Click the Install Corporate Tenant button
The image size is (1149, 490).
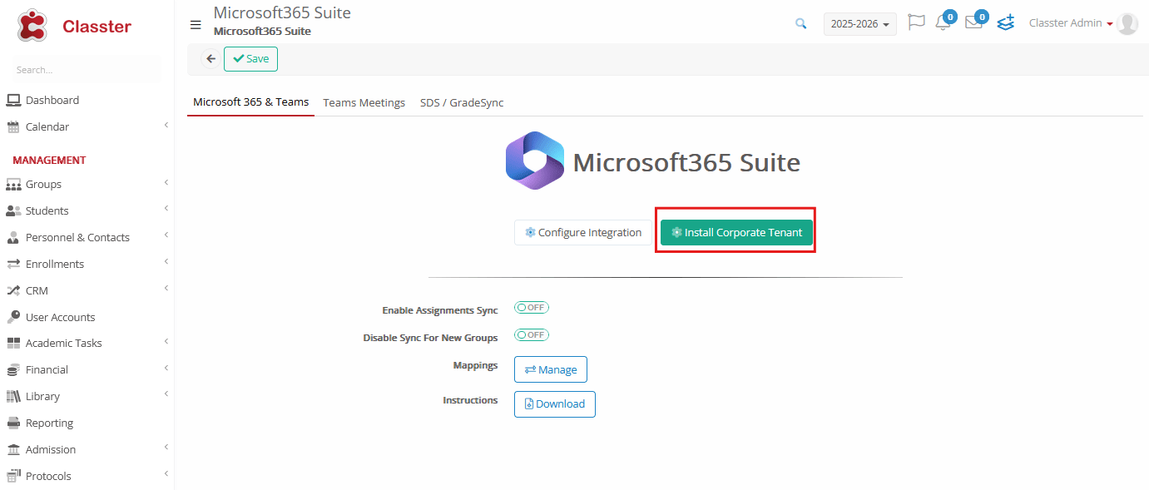pos(736,232)
